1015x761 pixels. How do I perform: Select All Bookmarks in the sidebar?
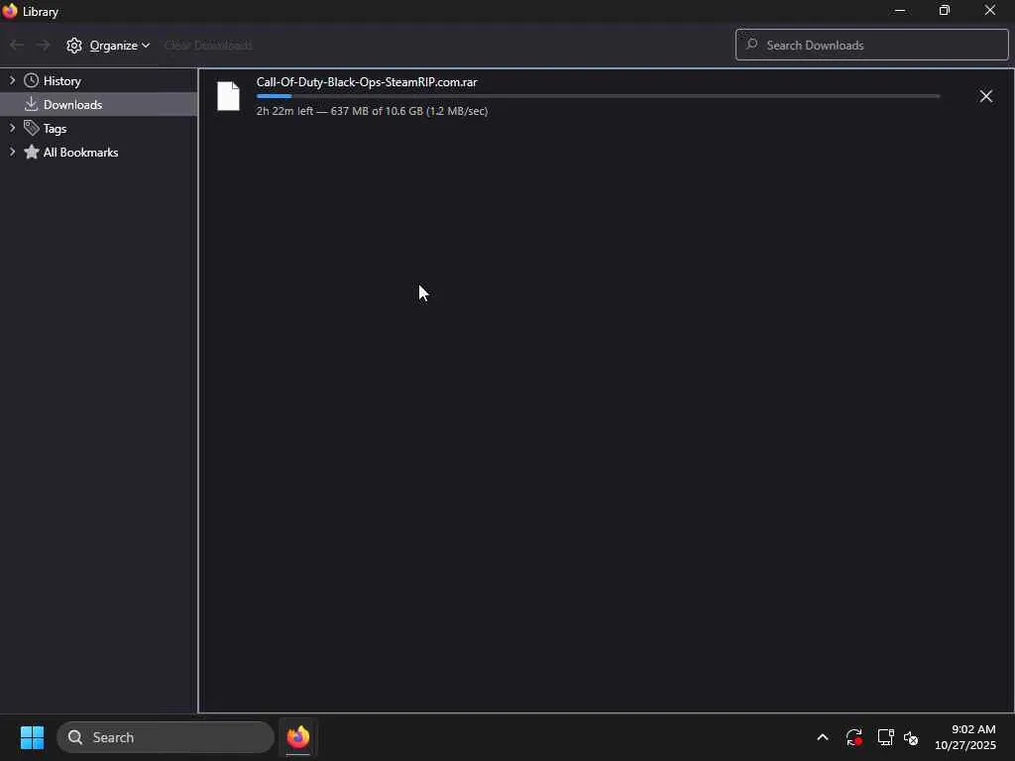tap(80, 152)
